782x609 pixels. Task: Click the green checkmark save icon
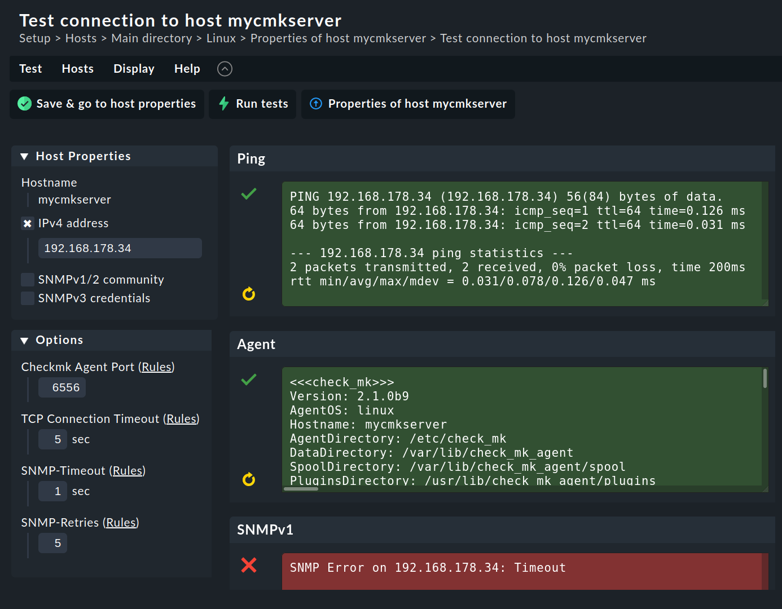pos(24,104)
